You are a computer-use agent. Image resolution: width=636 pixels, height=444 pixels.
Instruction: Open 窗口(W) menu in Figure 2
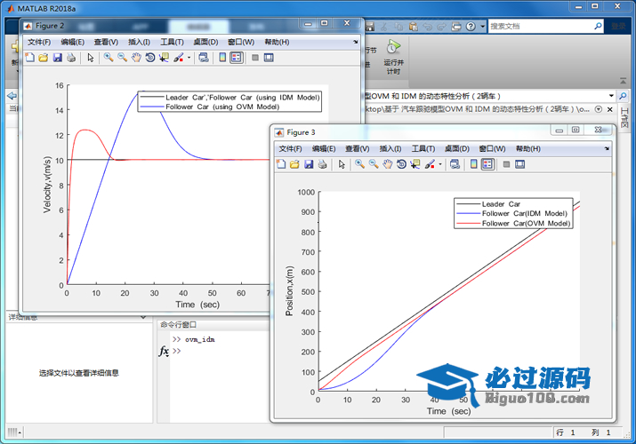pyautogui.click(x=241, y=42)
